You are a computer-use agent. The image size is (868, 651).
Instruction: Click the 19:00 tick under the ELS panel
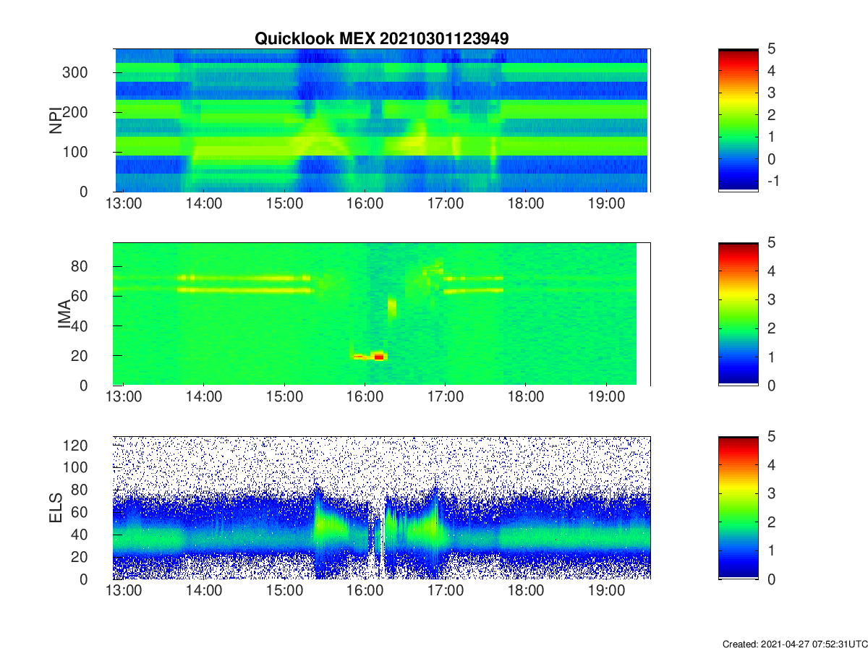[606, 592]
